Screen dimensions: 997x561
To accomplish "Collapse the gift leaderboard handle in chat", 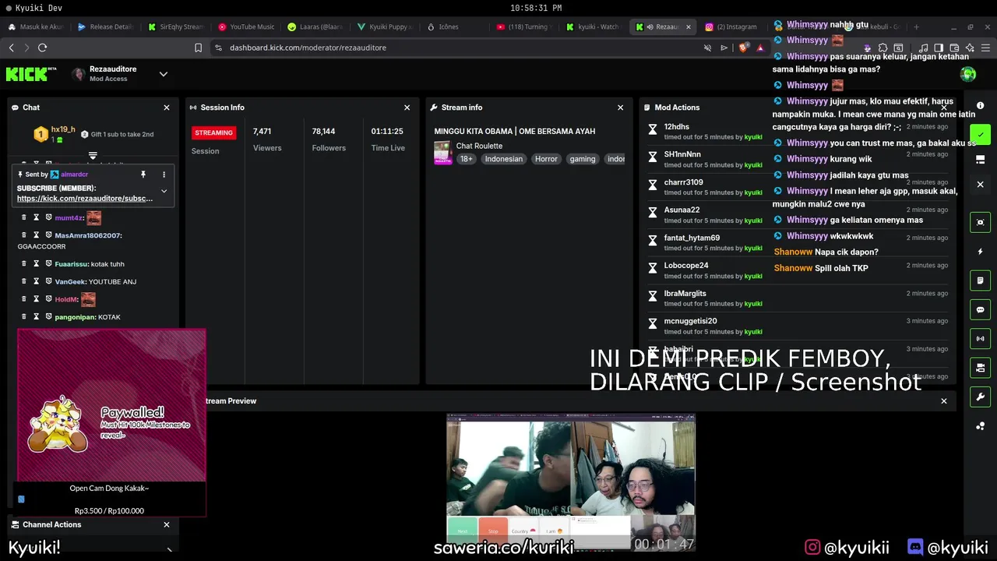I will point(93,156).
